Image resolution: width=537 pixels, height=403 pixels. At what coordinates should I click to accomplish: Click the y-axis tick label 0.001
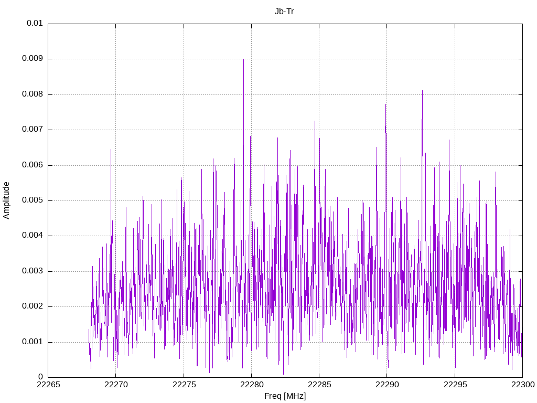[32, 342]
